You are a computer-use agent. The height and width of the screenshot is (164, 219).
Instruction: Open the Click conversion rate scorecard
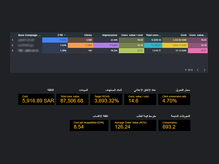[174, 99]
